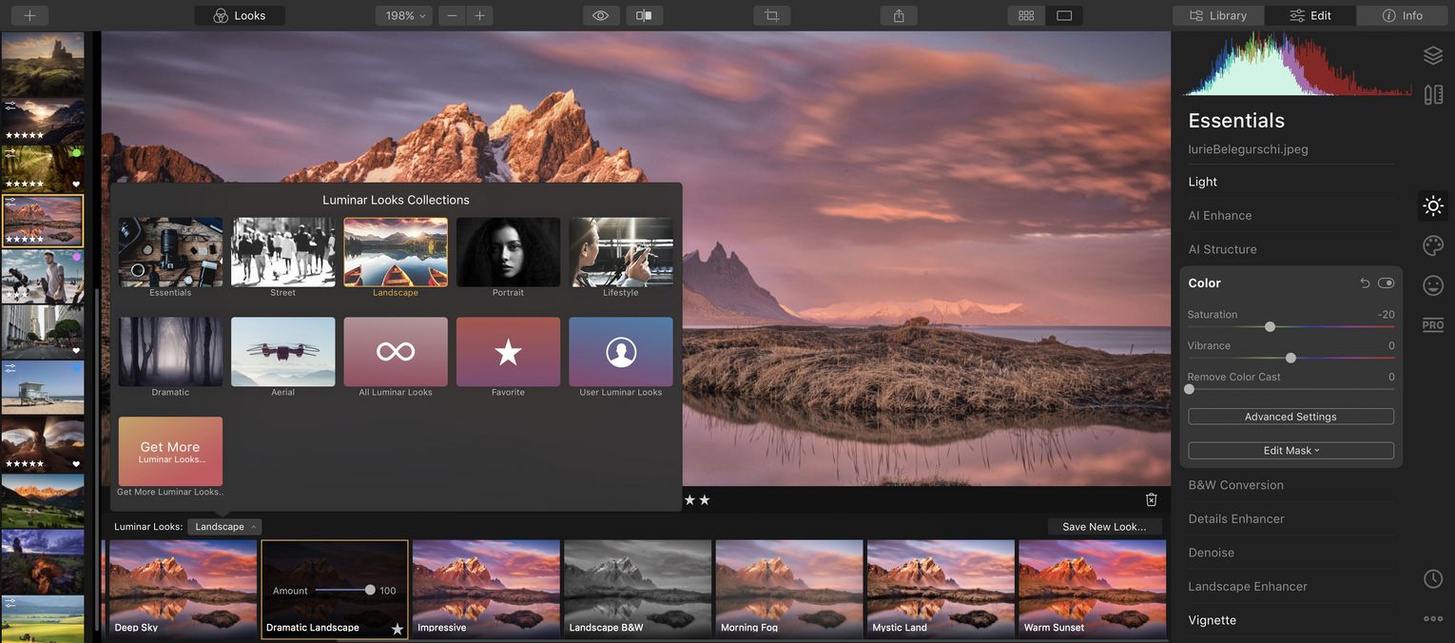Open the Luminar Looks Landscape dropdown
Screen dimensions: 1455x643
[x=223, y=526]
